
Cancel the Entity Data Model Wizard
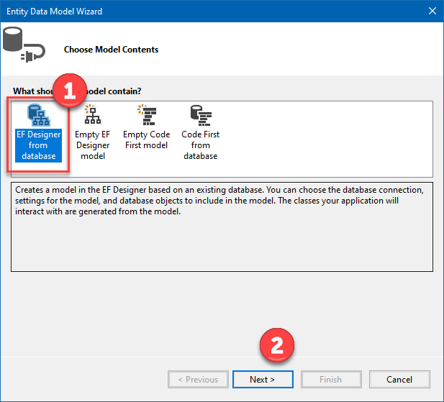click(399, 380)
